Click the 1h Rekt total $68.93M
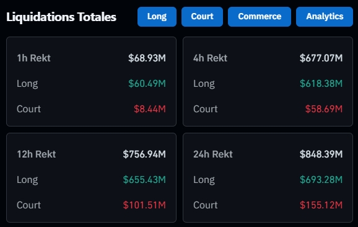The height and width of the screenshot is (227, 358). coord(147,58)
